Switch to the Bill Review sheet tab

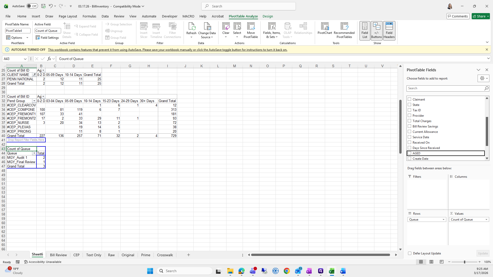pos(58,255)
